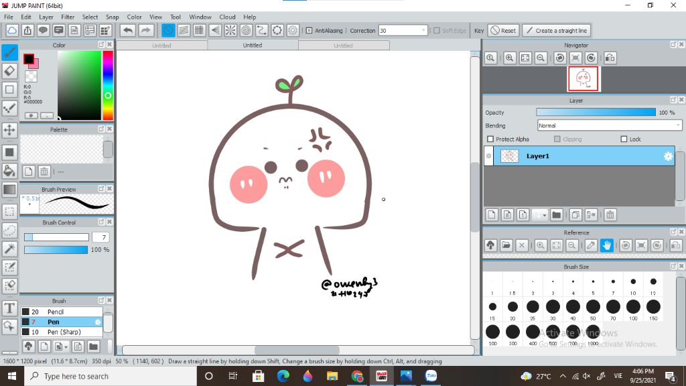The width and height of the screenshot is (686, 386).
Task: Click the foreground black color swatch
Action: (x=28, y=58)
